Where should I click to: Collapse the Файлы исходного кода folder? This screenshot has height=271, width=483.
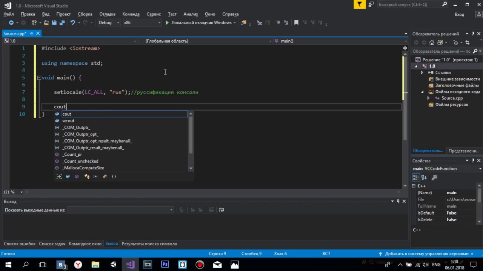pos(423,92)
